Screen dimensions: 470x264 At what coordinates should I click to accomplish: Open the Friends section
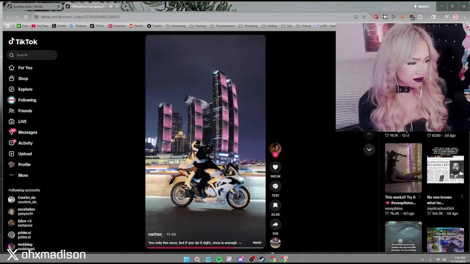click(x=20, y=111)
